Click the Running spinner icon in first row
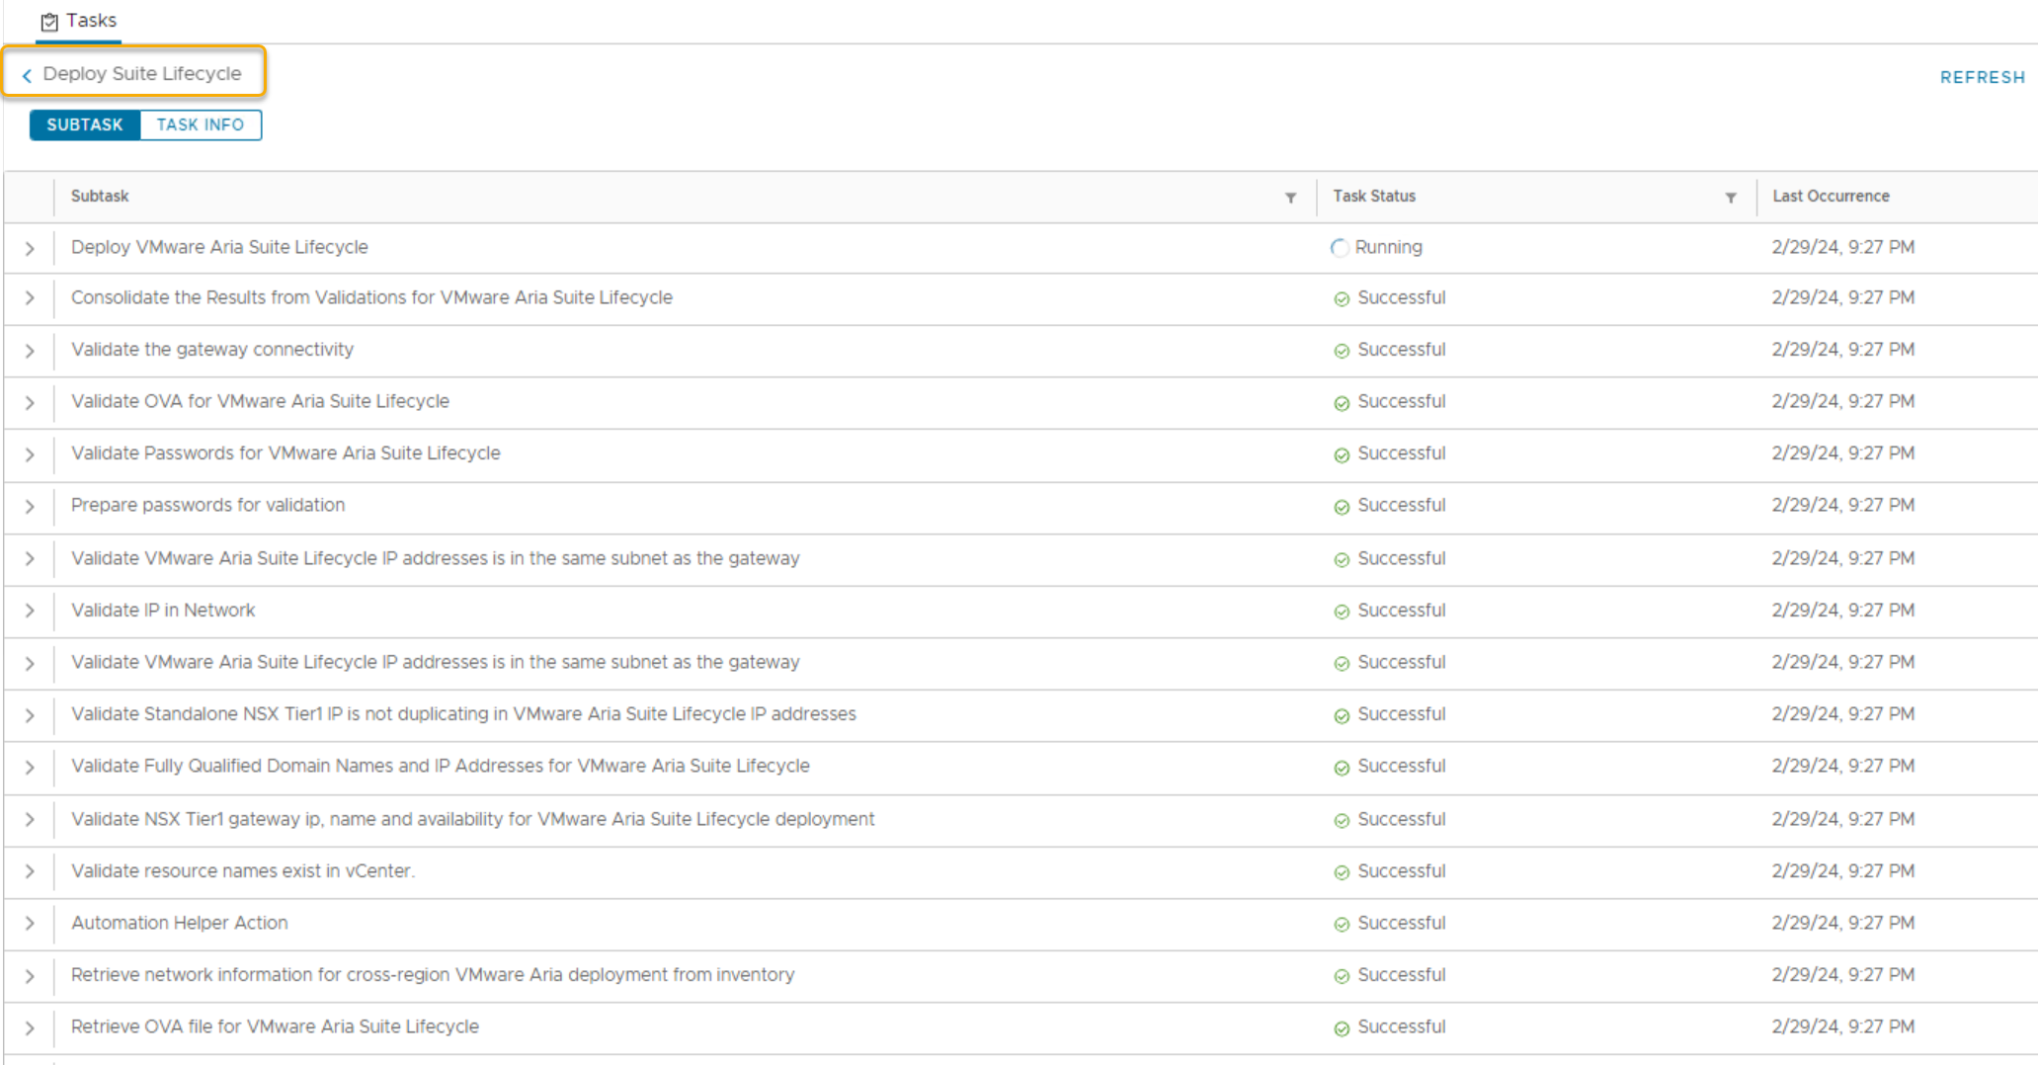This screenshot has height=1065, width=2038. coord(1340,248)
